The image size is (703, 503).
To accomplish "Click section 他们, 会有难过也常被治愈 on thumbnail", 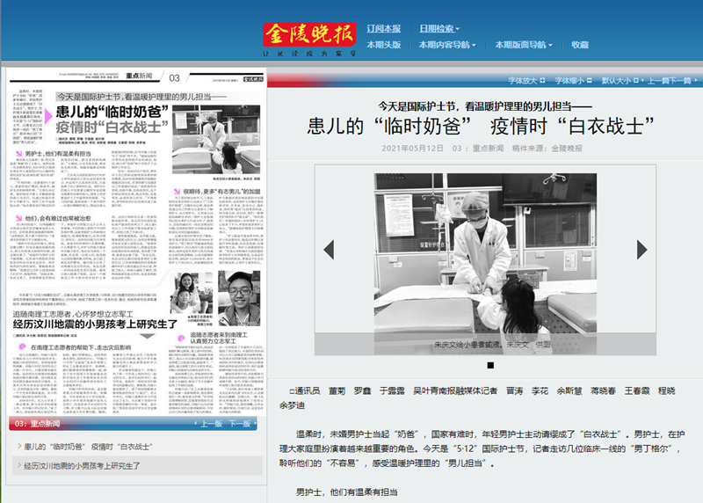I will (x=57, y=218).
